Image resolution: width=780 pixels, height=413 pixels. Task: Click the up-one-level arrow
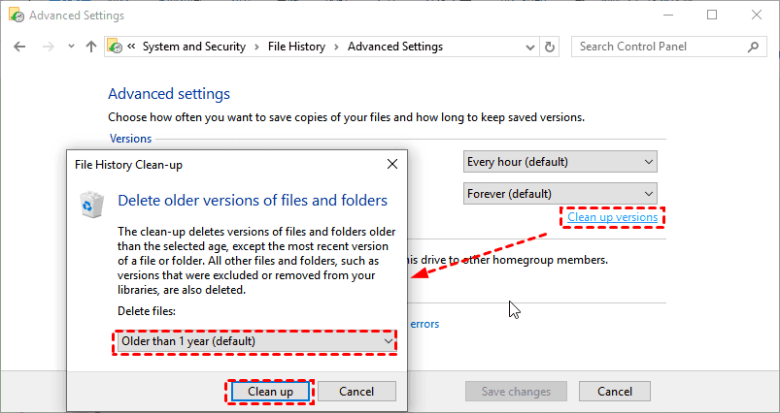[x=91, y=47]
